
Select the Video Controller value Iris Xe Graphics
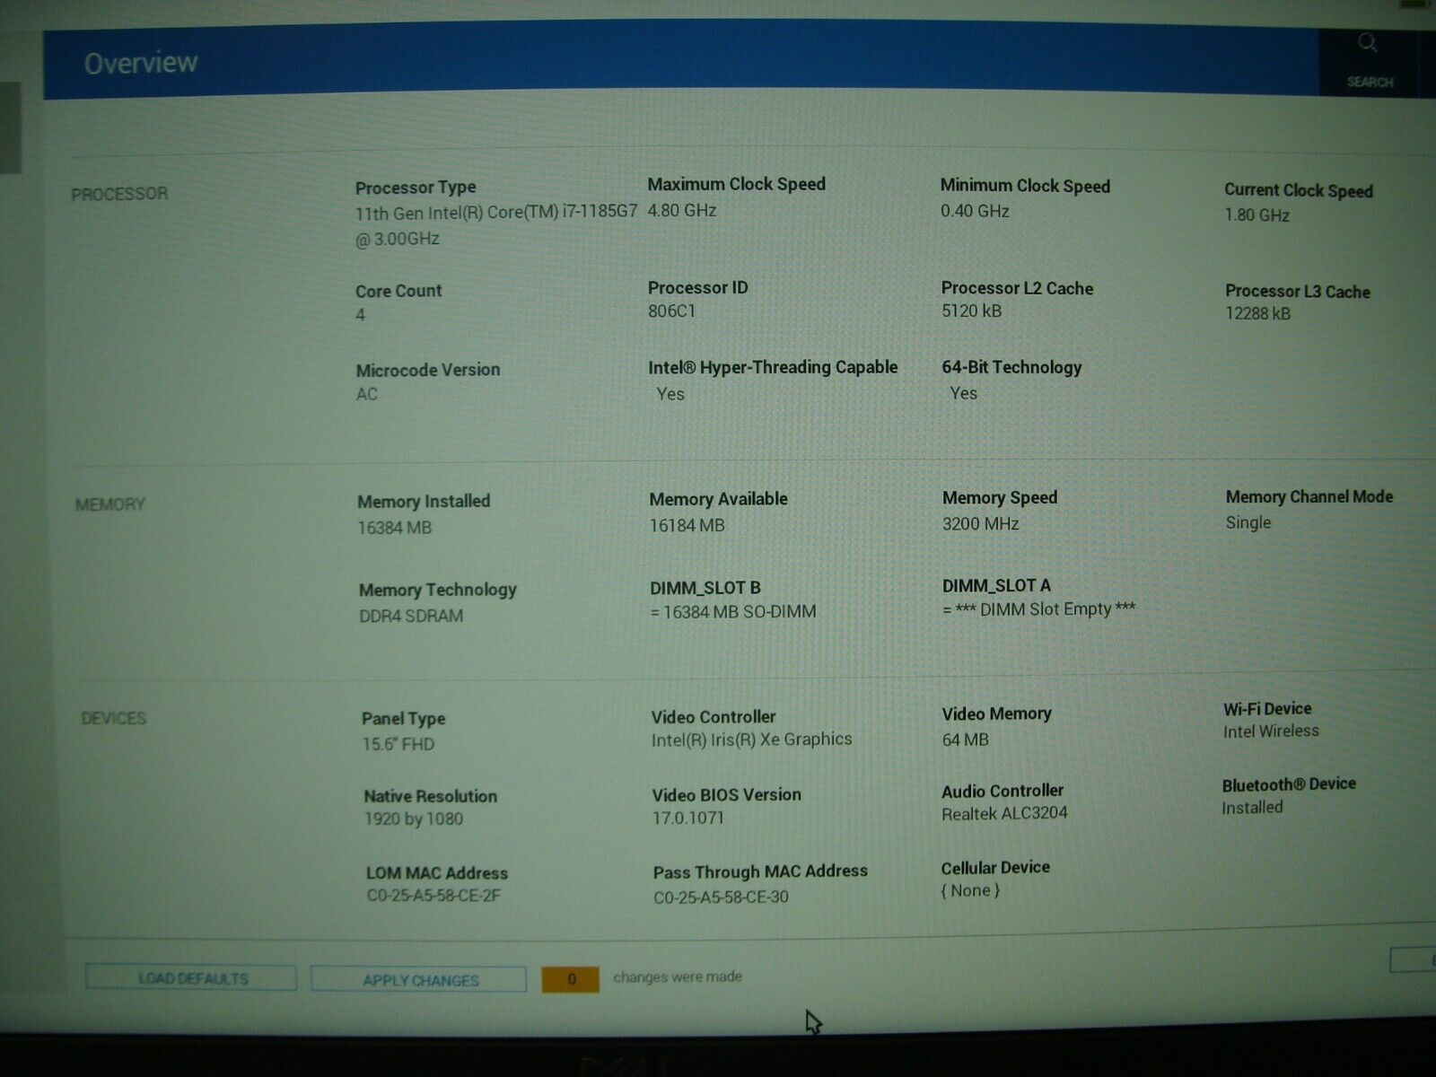tap(751, 740)
